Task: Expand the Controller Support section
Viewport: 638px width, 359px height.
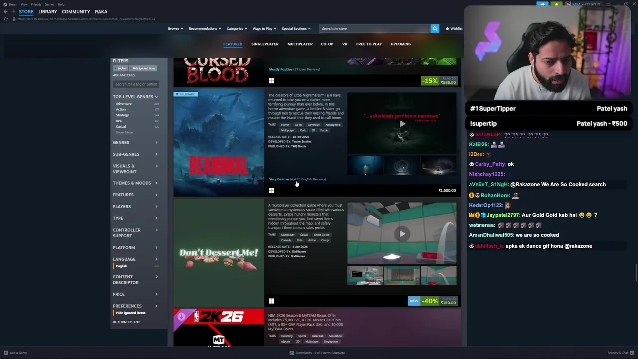Action: click(x=135, y=233)
